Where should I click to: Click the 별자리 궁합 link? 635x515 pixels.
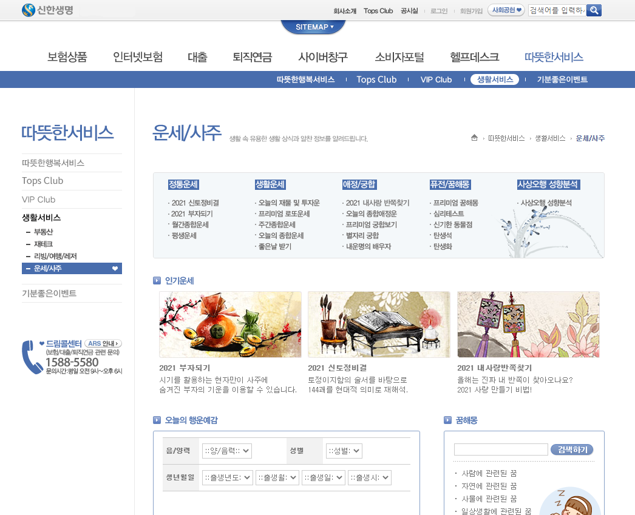(362, 235)
